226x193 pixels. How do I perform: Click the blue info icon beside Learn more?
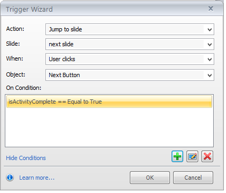[10, 178]
